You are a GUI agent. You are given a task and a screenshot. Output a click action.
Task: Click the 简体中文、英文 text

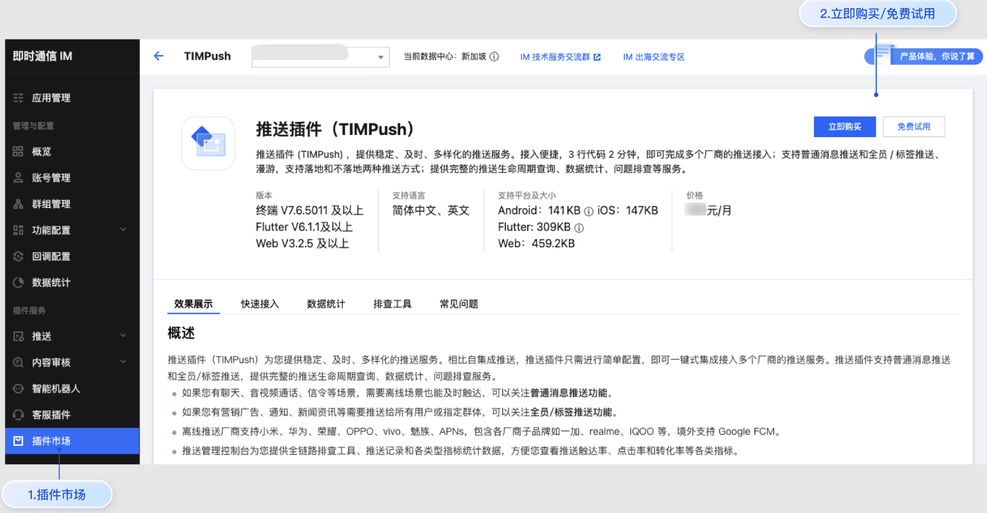[x=431, y=210]
